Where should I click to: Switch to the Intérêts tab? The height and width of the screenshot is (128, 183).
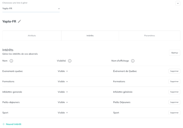(90, 36)
